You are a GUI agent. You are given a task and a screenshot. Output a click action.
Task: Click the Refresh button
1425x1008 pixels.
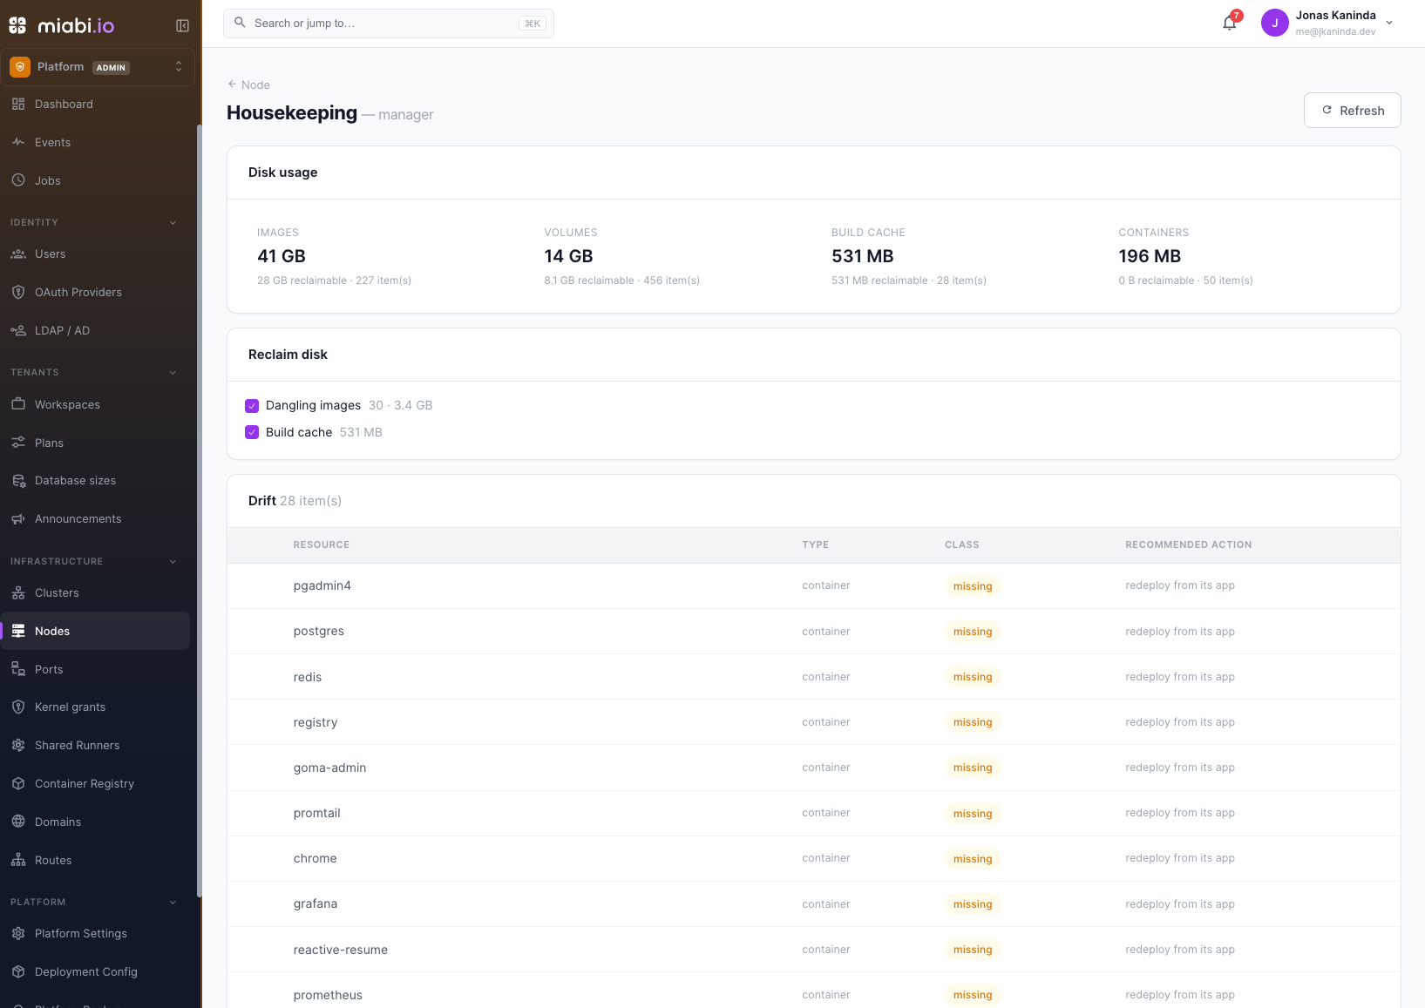coord(1352,111)
